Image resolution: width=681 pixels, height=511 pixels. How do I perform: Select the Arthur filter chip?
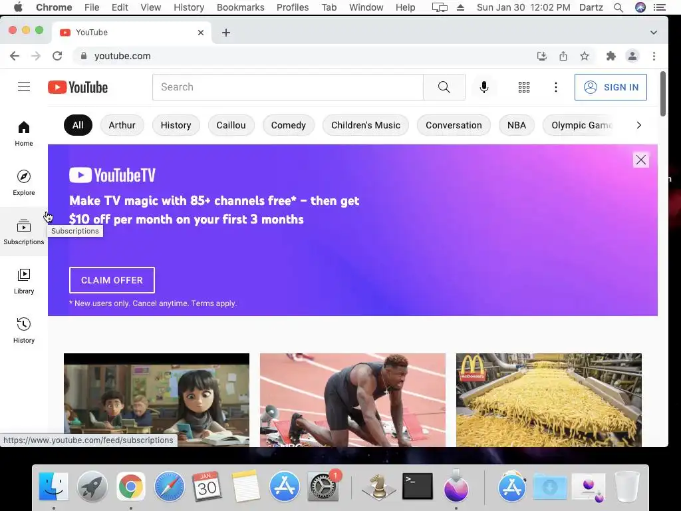[122, 125]
